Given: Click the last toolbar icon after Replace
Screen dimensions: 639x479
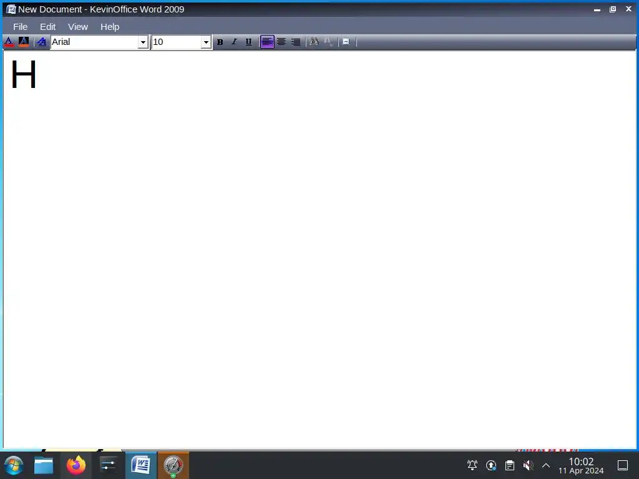Looking at the screenshot, I should pyautogui.click(x=346, y=42).
